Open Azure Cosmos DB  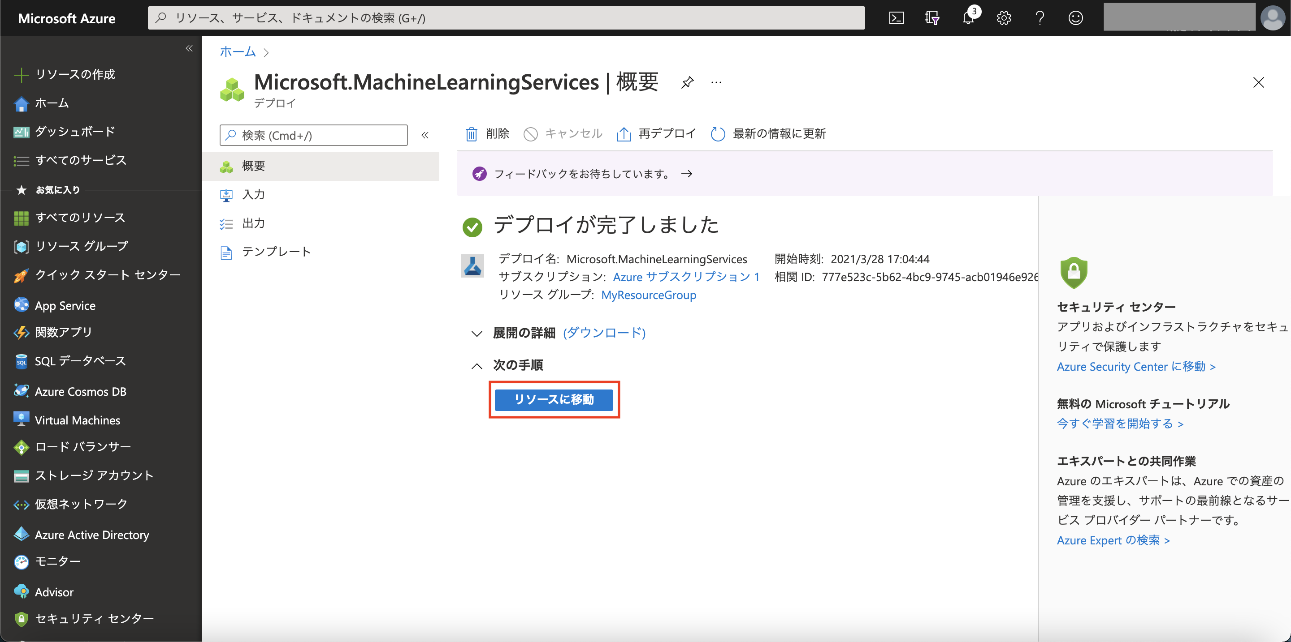(81, 391)
